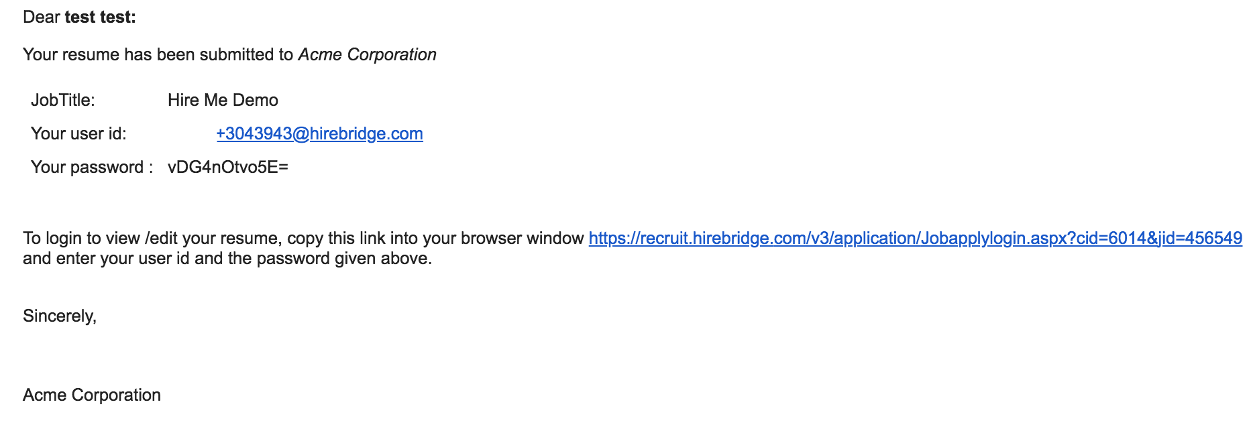Open the recruit.hirebridge.com Jobapplylogin link
1253x437 pixels.
point(915,239)
